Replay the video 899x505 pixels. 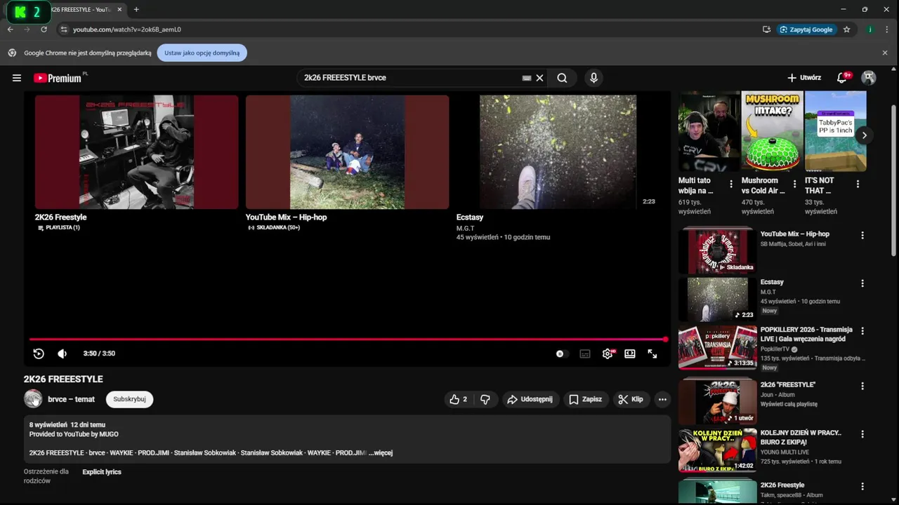tap(39, 353)
